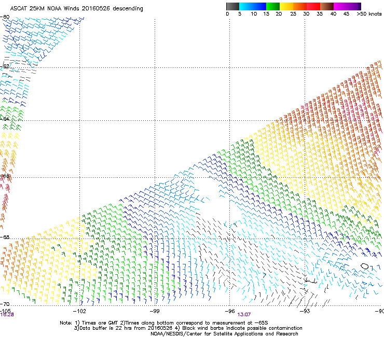Viewport: 384px width, 337px height.
Task: Click the red 30–35 knots legend segment
Action: [313, 6]
